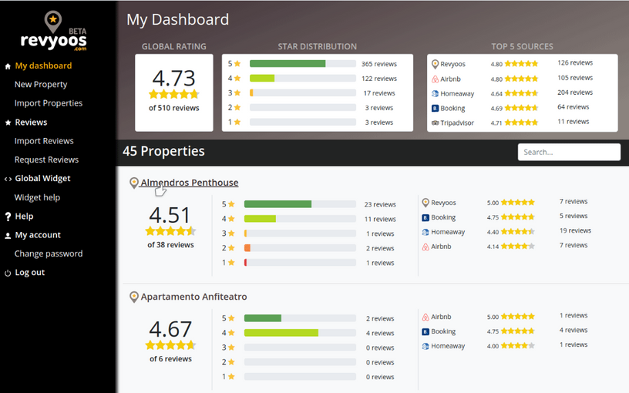Viewport: 629px width, 393px height.
Task: Click "11 reviews" for Tripadvisor source
Action: [573, 122]
